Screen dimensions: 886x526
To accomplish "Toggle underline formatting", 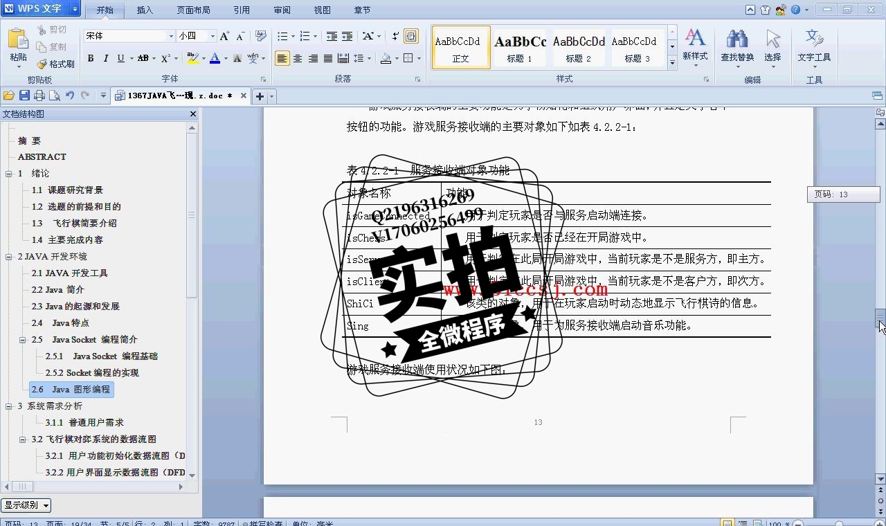I will (121, 59).
